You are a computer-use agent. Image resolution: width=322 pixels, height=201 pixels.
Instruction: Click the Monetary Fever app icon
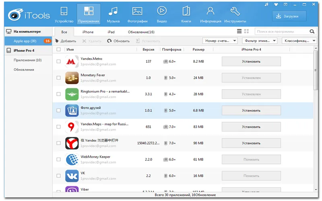72,78
